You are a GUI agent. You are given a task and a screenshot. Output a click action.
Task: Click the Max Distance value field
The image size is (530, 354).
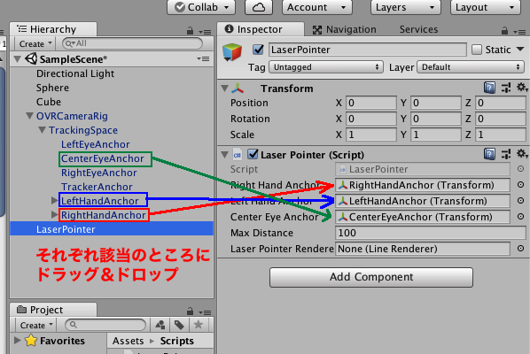point(430,233)
